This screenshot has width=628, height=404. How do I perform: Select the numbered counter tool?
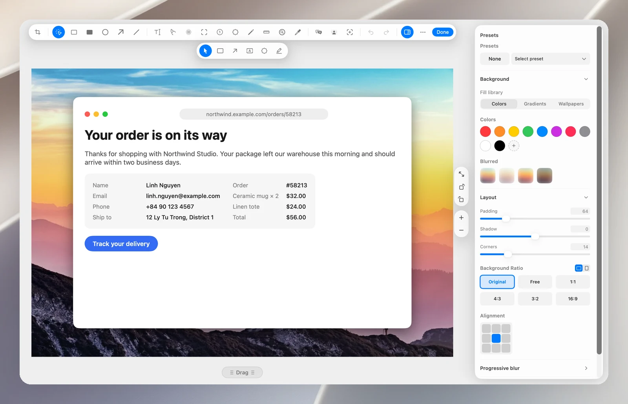coord(220,32)
